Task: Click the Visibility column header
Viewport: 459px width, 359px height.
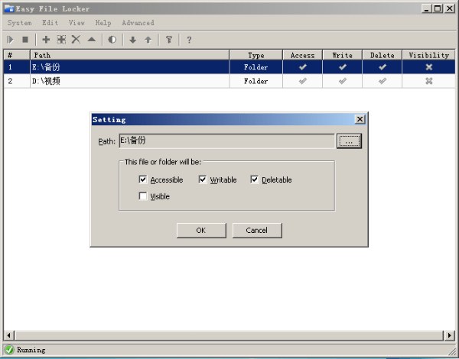Action: click(x=428, y=55)
